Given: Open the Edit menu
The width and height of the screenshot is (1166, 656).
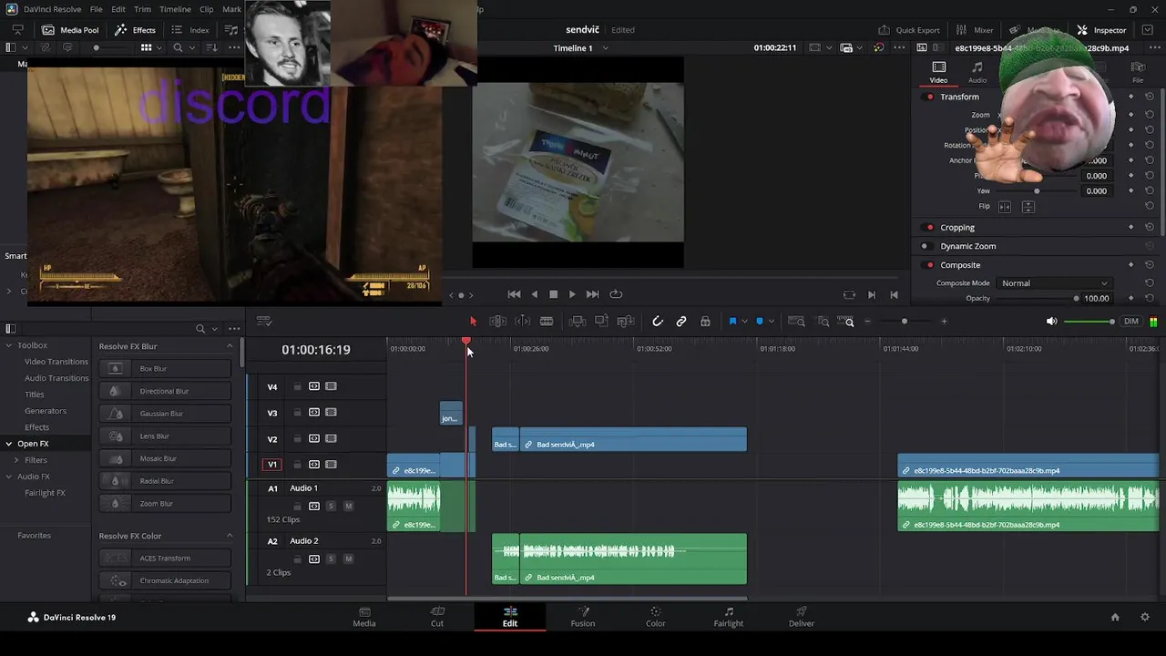Looking at the screenshot, I should click(118, 9).
